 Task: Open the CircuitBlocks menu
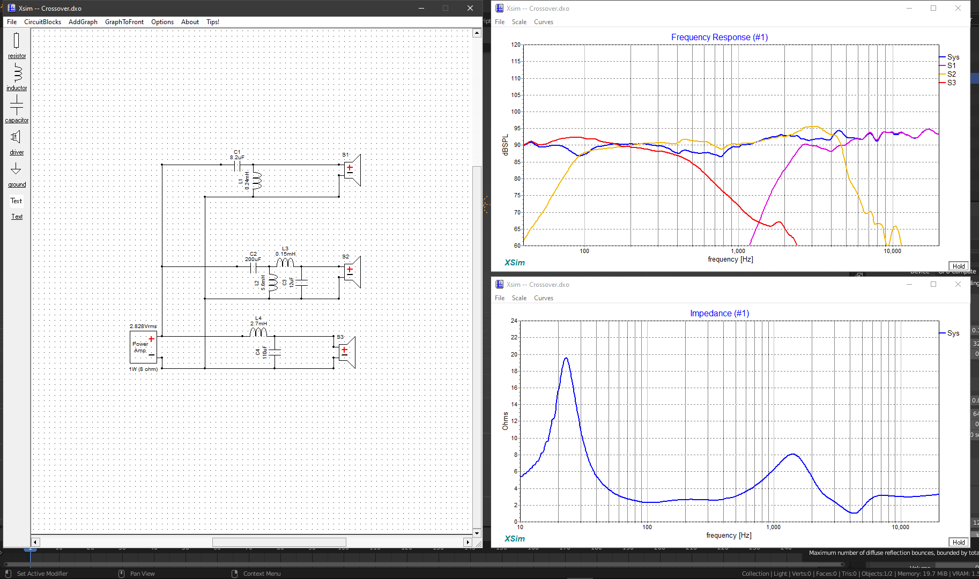click(x=42, y=22)
